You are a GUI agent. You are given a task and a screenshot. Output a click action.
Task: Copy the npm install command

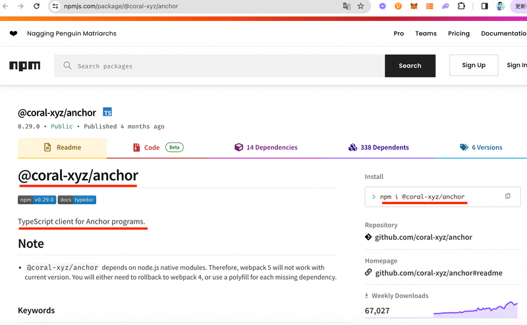click(x=507, y=196)
